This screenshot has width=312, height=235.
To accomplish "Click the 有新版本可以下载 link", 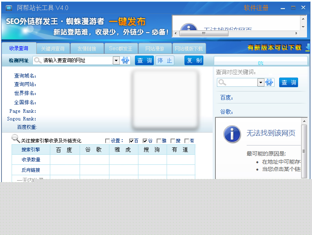I will point(274,48).
